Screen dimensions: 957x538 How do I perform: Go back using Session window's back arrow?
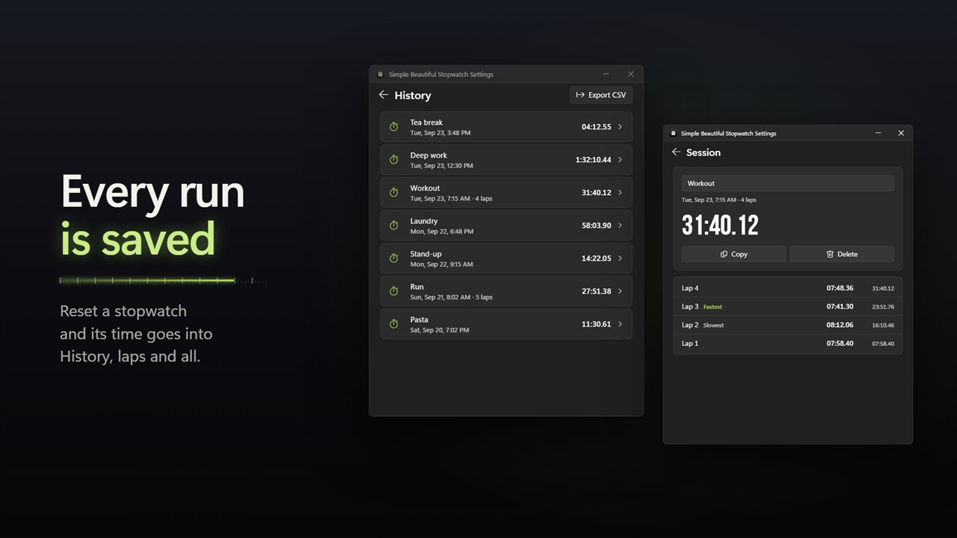coord(676,152)
